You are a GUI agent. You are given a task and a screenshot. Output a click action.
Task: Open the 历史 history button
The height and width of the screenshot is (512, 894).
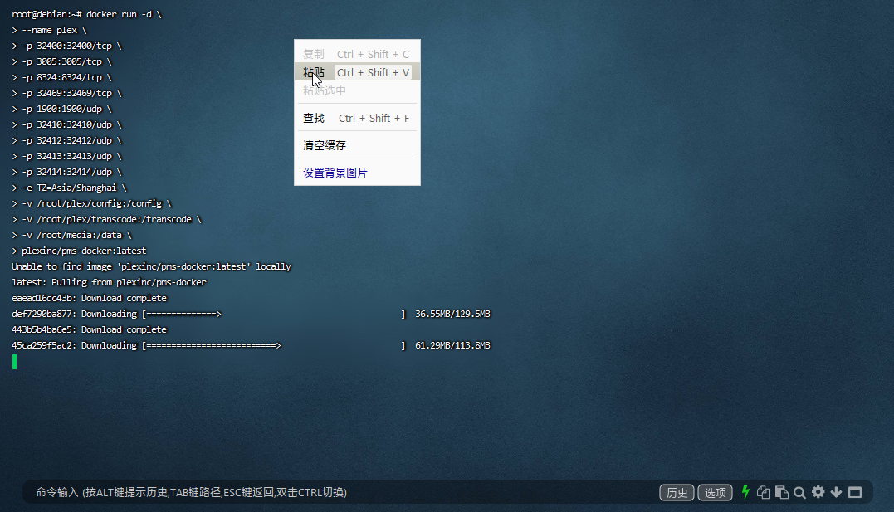tap(677, 492)
